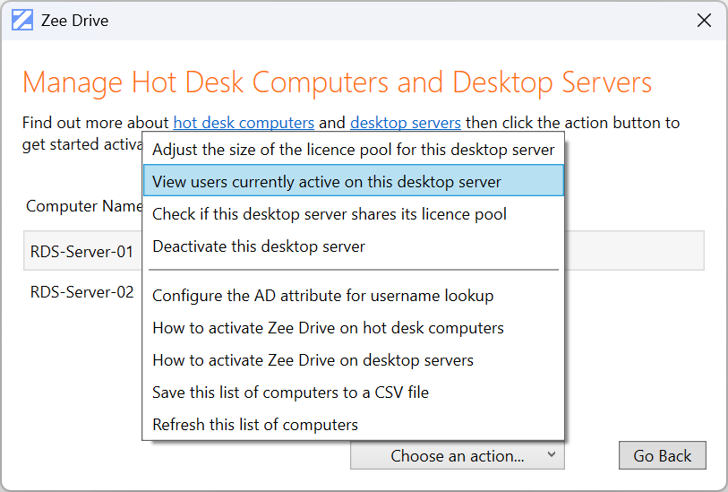This screenshot has height=492, width=728.
Task: Select the RDS-Server-02 row
Action: pyautogui.click(x=81, y=292)
